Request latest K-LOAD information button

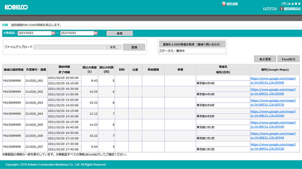[192, 45]
